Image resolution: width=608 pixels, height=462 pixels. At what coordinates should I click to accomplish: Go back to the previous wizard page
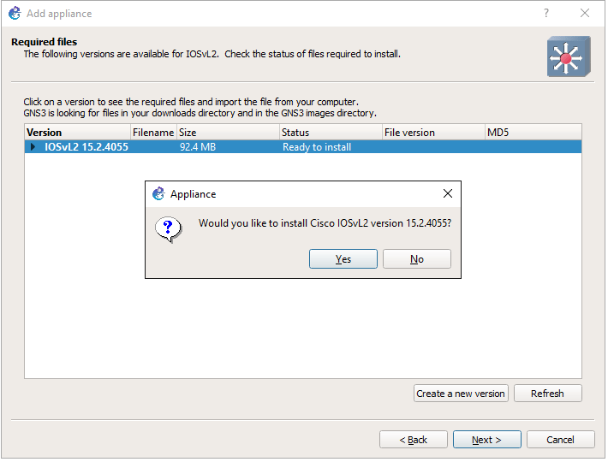coord(414,440)
